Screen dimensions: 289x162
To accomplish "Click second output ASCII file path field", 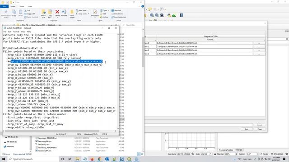I will click(205, 47).
